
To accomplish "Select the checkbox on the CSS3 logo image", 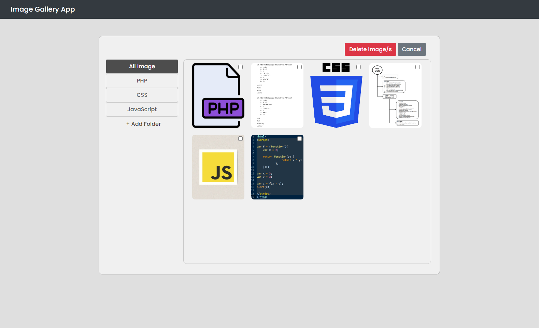I will [359, 67].
